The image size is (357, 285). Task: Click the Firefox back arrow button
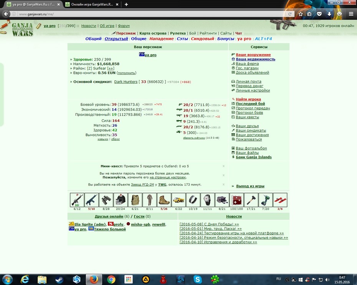[6, 14]
